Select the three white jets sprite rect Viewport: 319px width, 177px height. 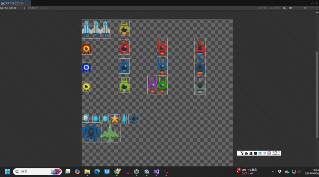click(96, 29)
